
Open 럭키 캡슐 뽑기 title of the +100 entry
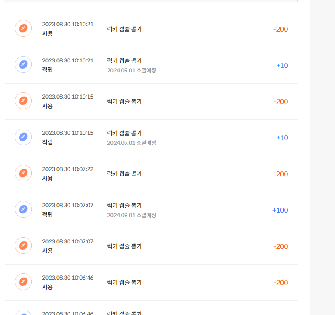coord(124,205)
